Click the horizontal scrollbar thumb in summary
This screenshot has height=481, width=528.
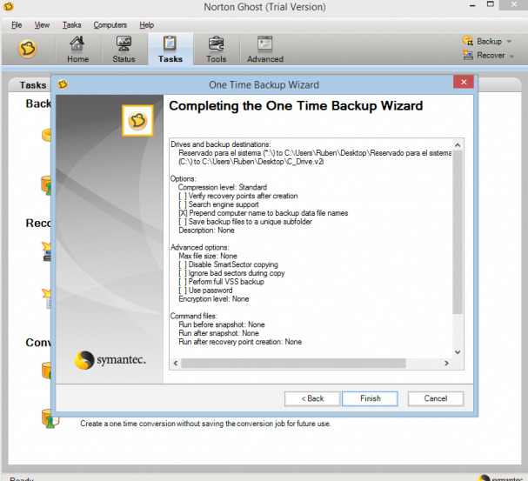click(x=293, y=364)
